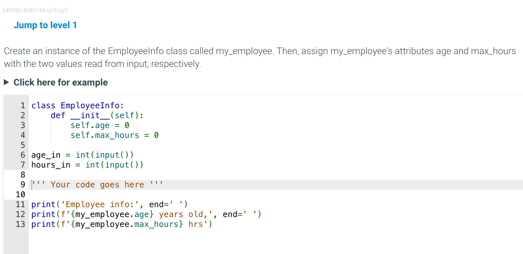
Task: Click the print line with 'years old,'
Action: point(146,214)
